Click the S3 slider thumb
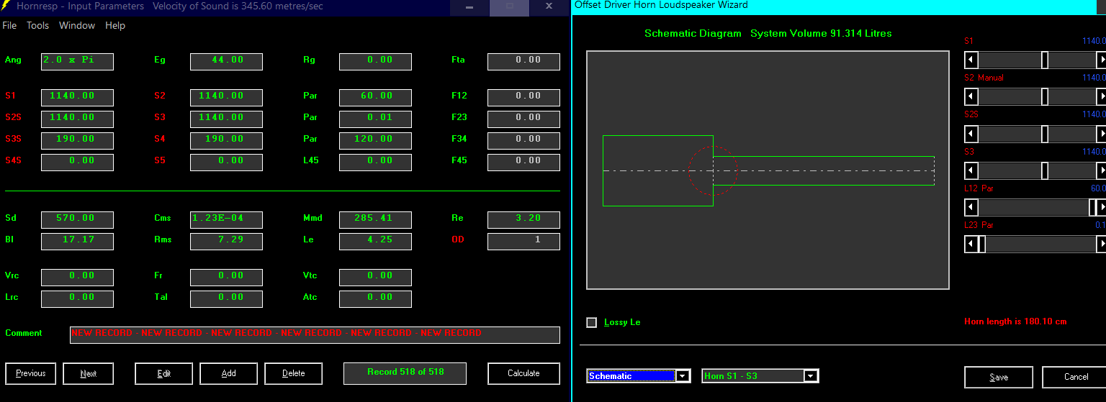The image size is (1106, 402). pyautogui.click(x=1045, y=170)
